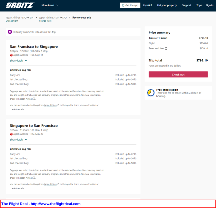The height and width of the screenshot is (208, 216).
Task: Click the Flight price $336.00
Action: (x=204, y=43)
